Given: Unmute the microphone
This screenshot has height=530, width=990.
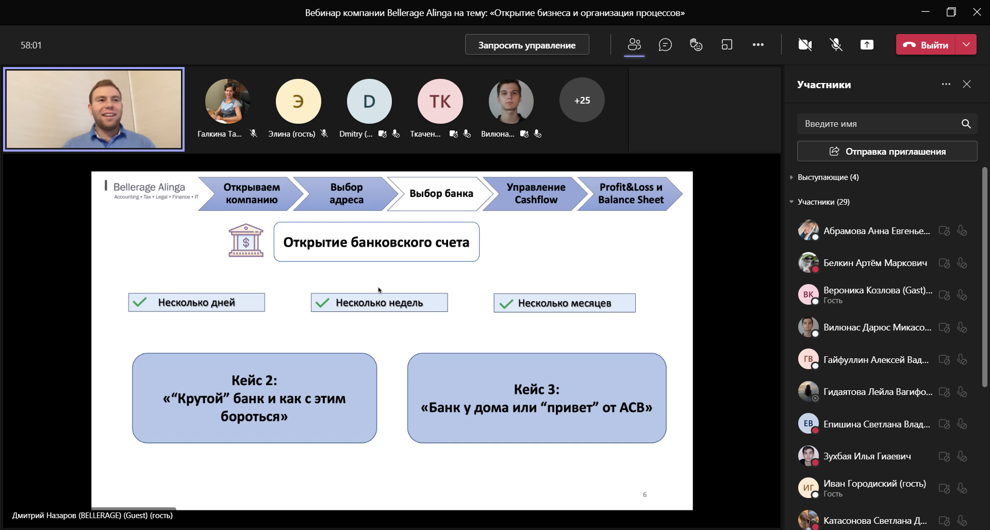Looking at the screenshot, I should pyautogui.click(x=836, y=45).
